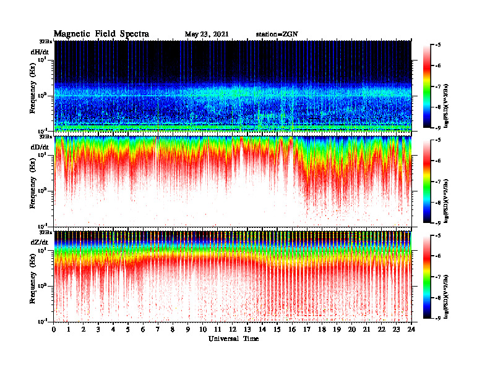Screen dimensions: 490x378
Task: Click hour "15" on the time axis
Action: click(x=277, y=330)
